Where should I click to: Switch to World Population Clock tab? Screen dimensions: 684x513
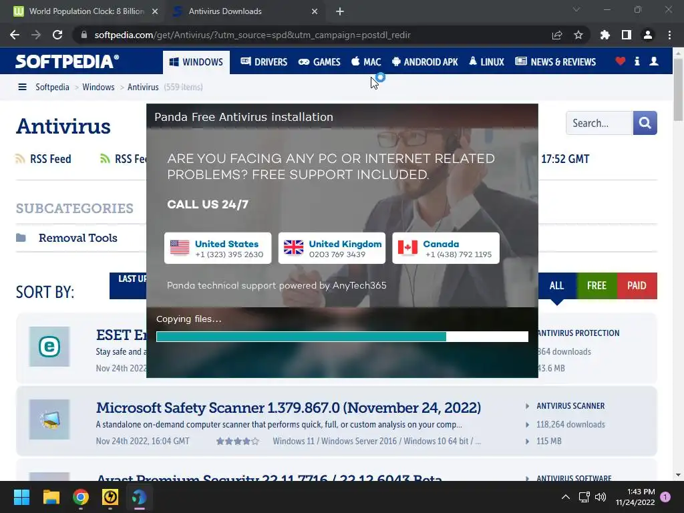[x=86, y=11]
